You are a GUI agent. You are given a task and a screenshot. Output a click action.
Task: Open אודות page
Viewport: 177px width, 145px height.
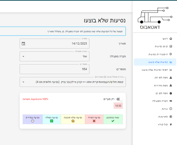pyautogui.click(x=155, y=109)
